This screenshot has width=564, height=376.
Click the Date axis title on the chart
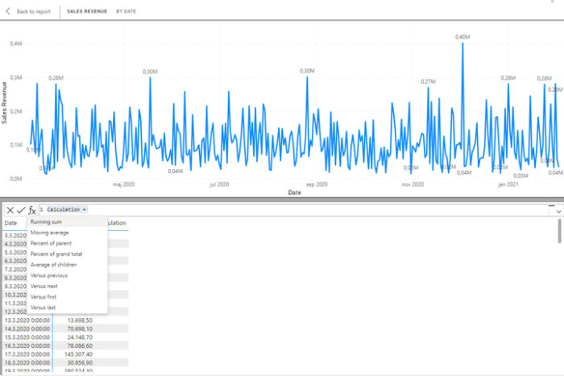tap(295, 192)
